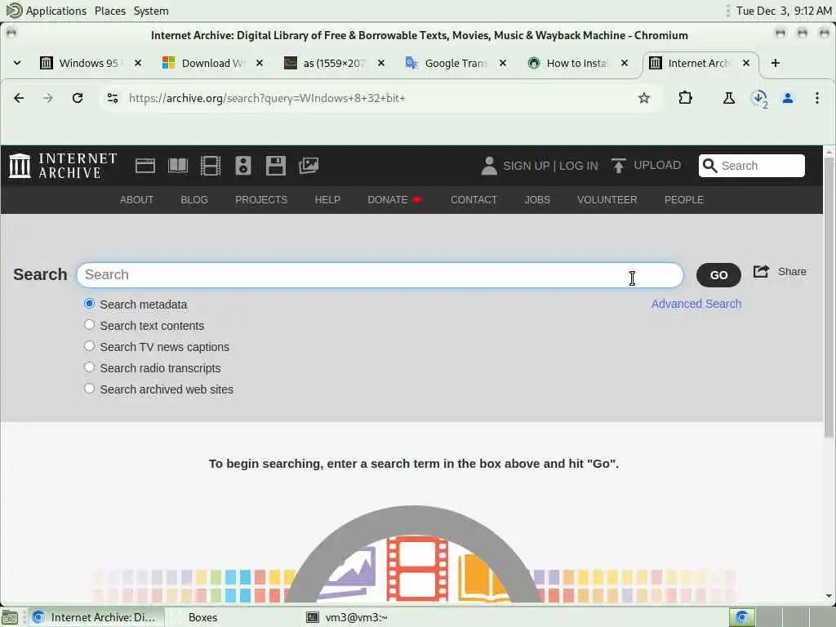
Task: Open the VOLUNTEER link
Action: [x=607, y=200]
